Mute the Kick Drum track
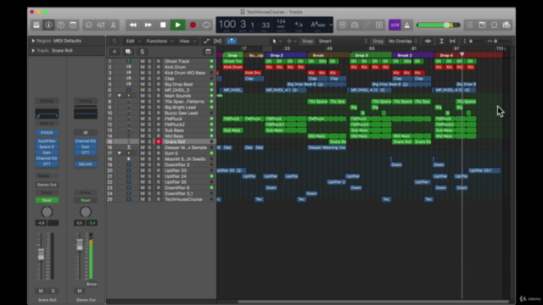 point(143,67)
